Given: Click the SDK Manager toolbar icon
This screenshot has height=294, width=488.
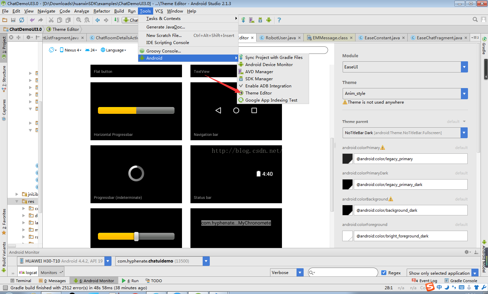Looking at the screenshot, I should coord(260,20).
